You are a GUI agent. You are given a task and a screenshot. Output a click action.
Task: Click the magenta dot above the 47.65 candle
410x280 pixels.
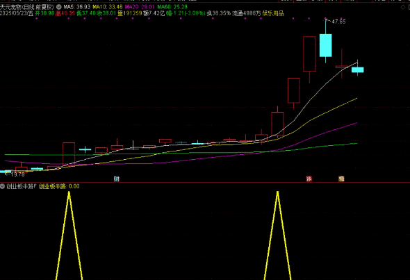tap(325, 19)
